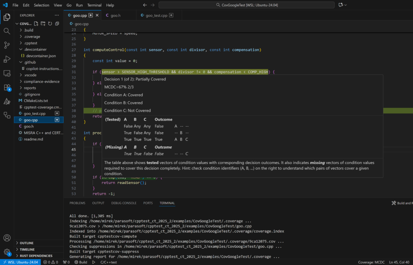Image resolution: width=413 pixels, height=265 pixels.
Task: Switch to the goo.h editor tab
Action: 115,15
